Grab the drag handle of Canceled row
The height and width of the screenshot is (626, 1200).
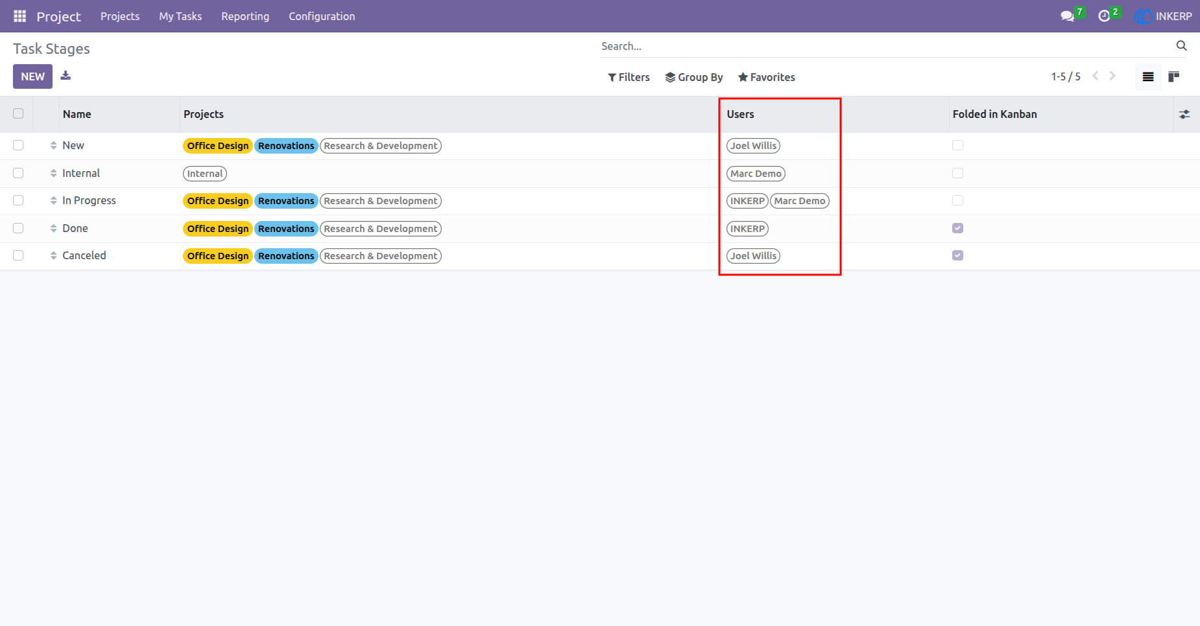[53, 256]
